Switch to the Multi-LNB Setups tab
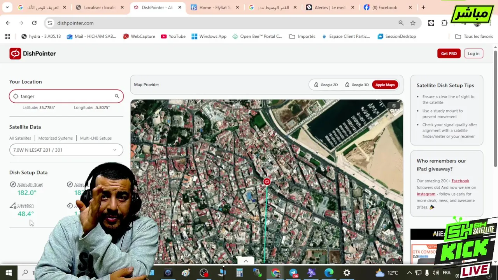 click(x=96, y=138)
